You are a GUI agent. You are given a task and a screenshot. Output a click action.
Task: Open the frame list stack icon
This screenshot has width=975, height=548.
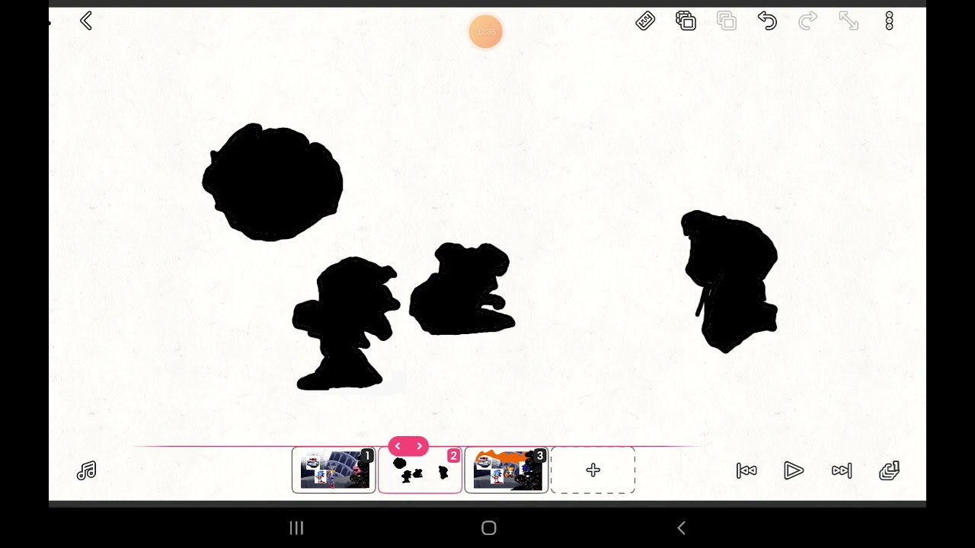coord(889,471)
